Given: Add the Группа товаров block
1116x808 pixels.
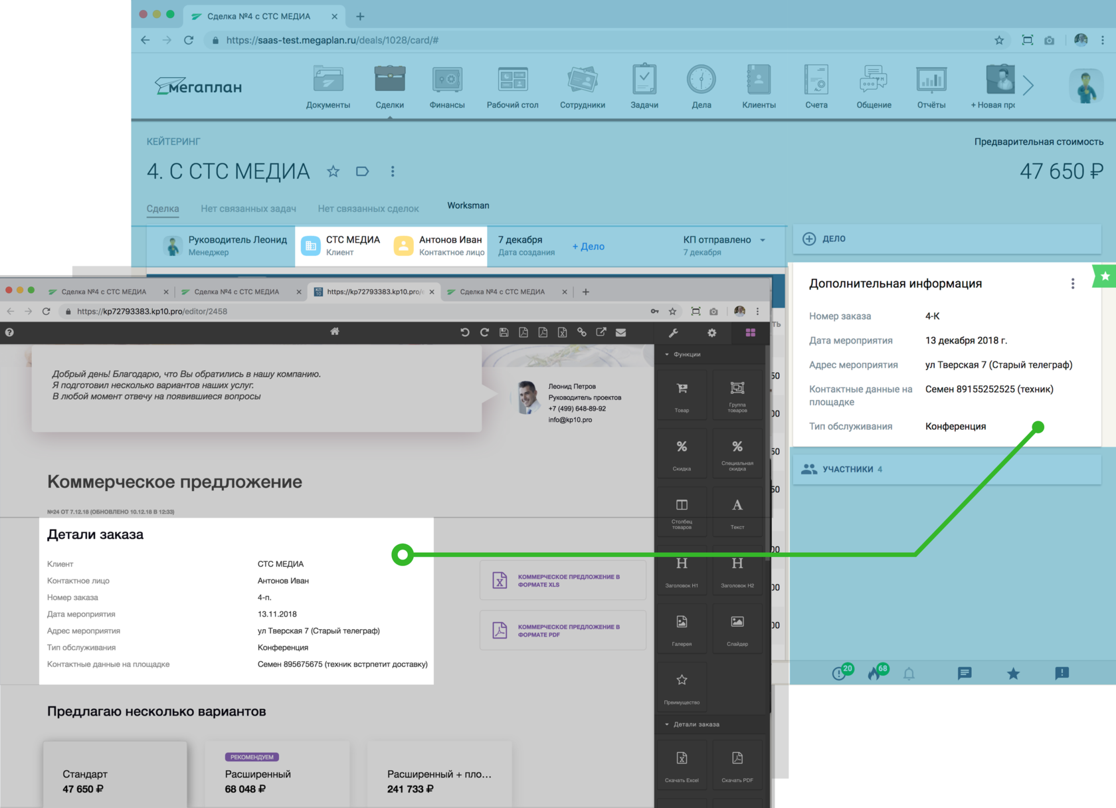Looking at the screenshot, I should [737, 396].
